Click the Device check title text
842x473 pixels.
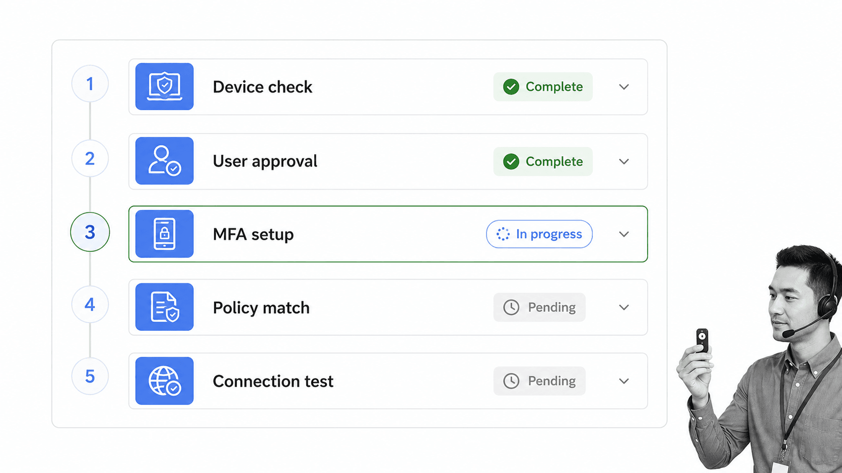(262, 87)
